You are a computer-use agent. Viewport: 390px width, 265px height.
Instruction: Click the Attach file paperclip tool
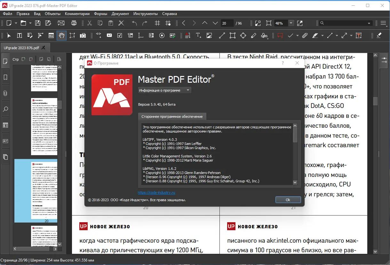(305, 35)
